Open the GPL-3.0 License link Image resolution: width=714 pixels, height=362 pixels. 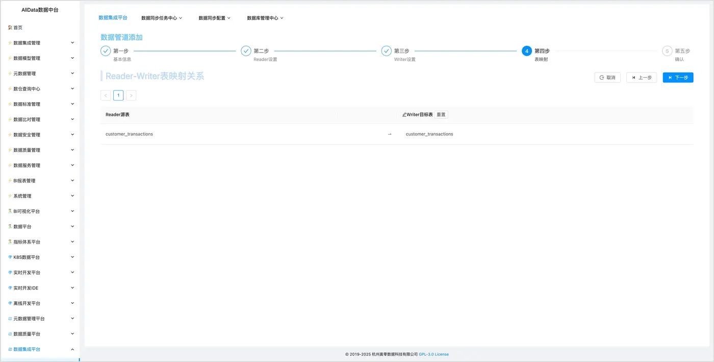(434, 354)
